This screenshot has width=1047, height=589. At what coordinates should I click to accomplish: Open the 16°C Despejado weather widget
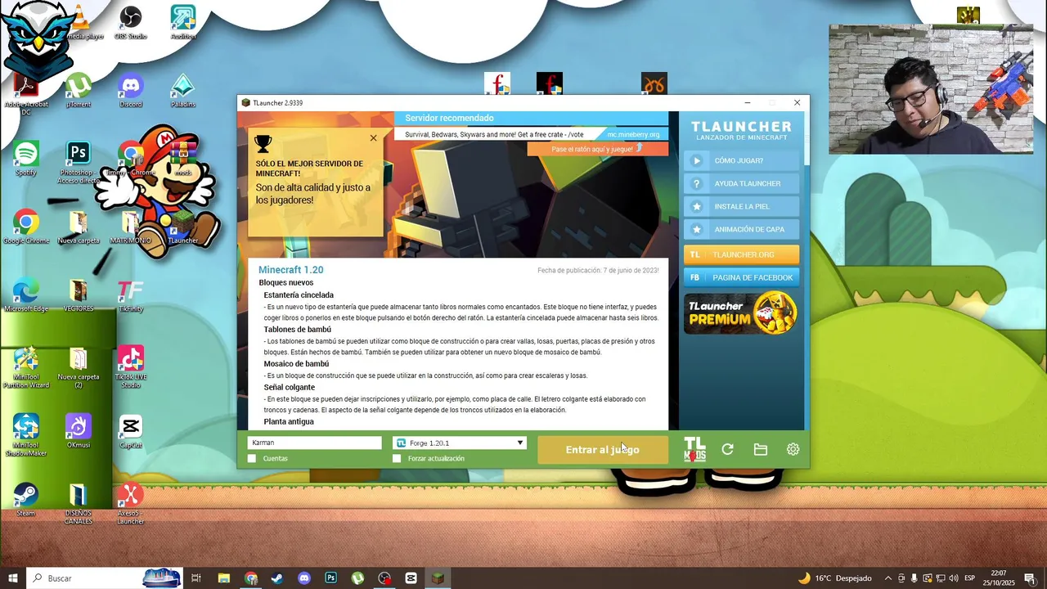(x=834, y=578)
